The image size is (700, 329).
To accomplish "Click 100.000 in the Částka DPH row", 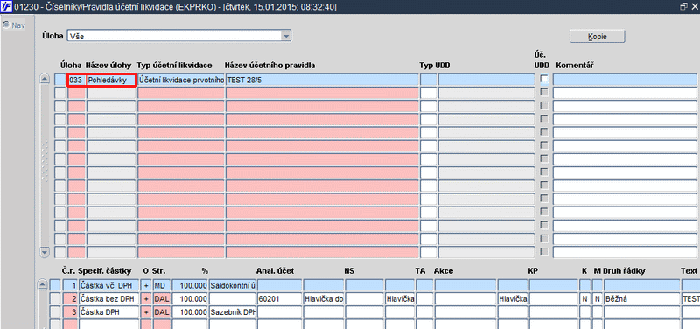I will click(190, 312).
